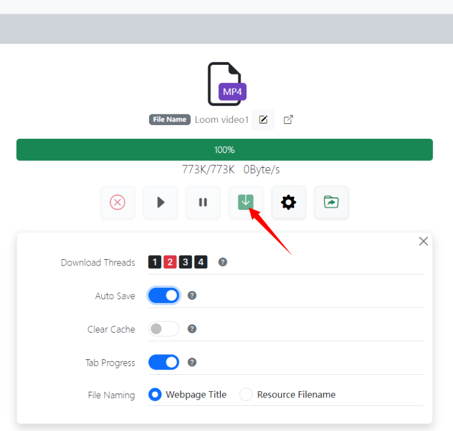Click Download Threads help question mark

(223, 262)
